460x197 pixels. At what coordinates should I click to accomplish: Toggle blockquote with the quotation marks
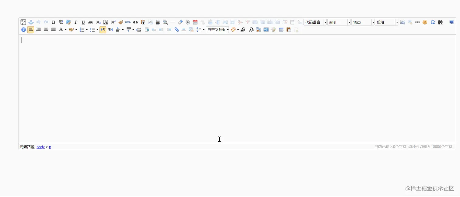135,22
